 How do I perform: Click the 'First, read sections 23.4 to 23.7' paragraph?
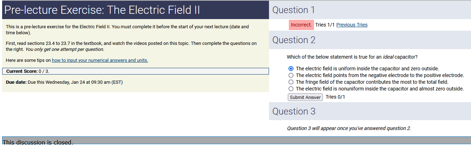coord(131,46)
